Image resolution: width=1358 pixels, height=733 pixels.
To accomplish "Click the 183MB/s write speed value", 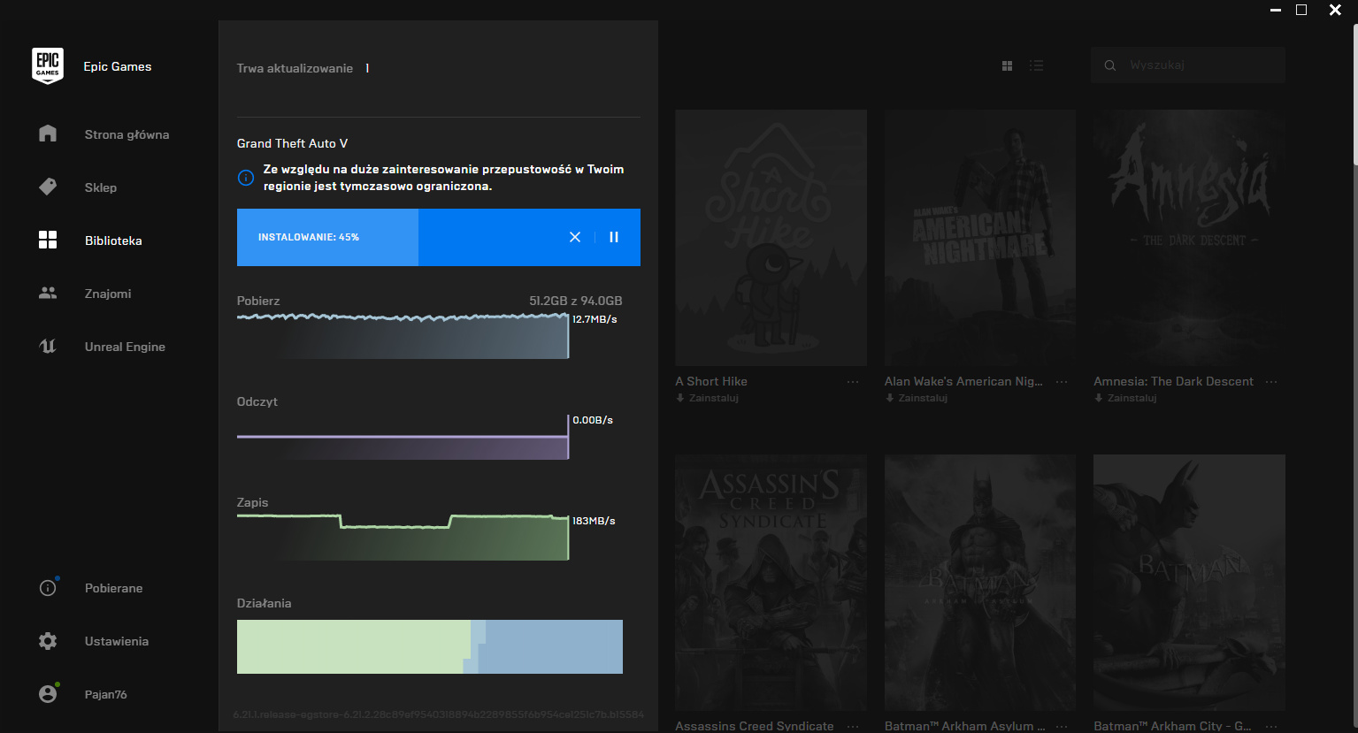I will (594, 521).
